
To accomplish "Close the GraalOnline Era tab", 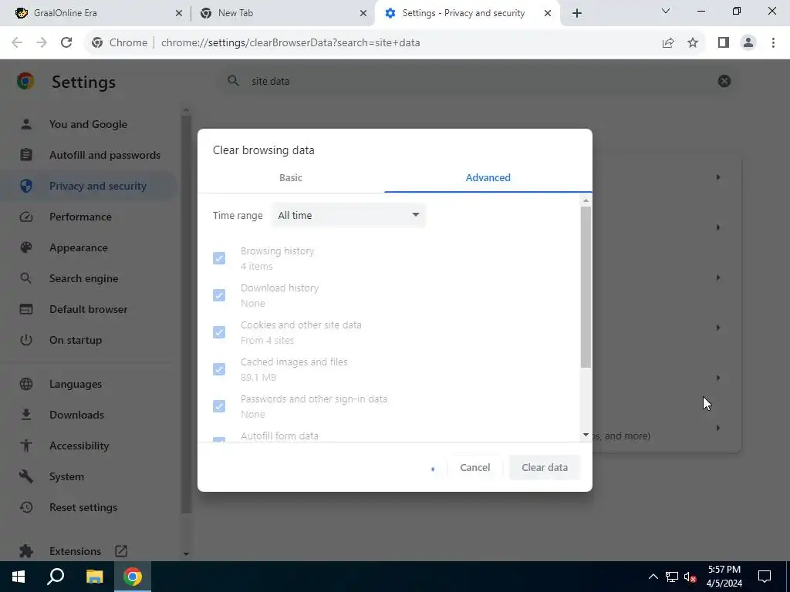I will tap(178, 13).
